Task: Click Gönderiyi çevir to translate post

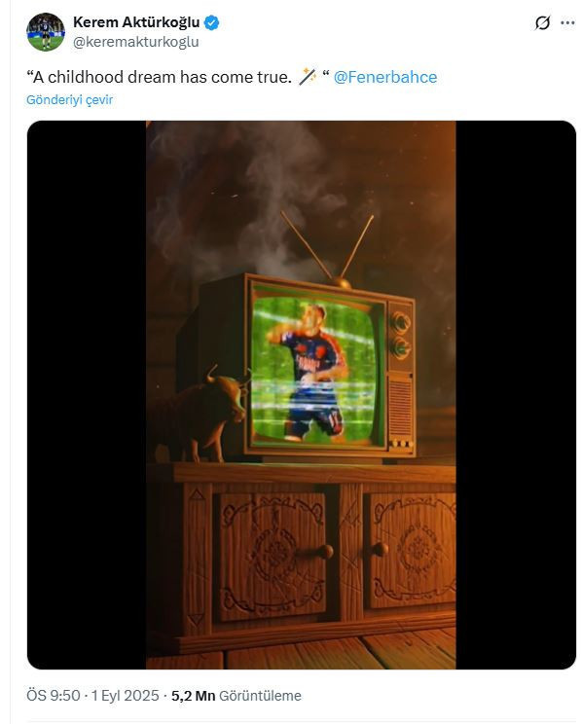Action: click(69, 99)
